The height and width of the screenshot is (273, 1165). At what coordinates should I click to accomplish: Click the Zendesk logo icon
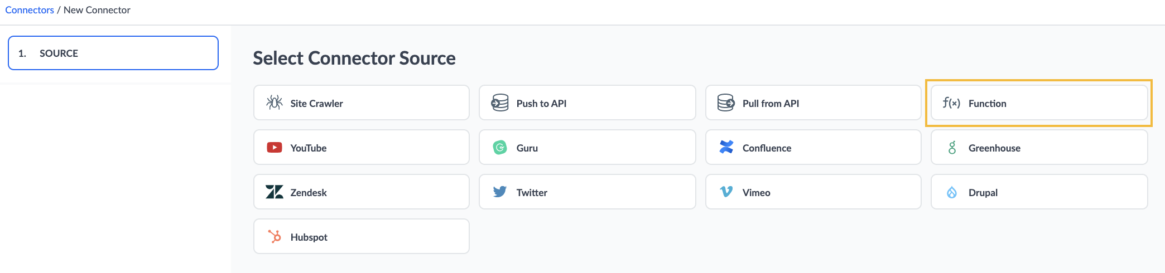click(x=274, y=192)
